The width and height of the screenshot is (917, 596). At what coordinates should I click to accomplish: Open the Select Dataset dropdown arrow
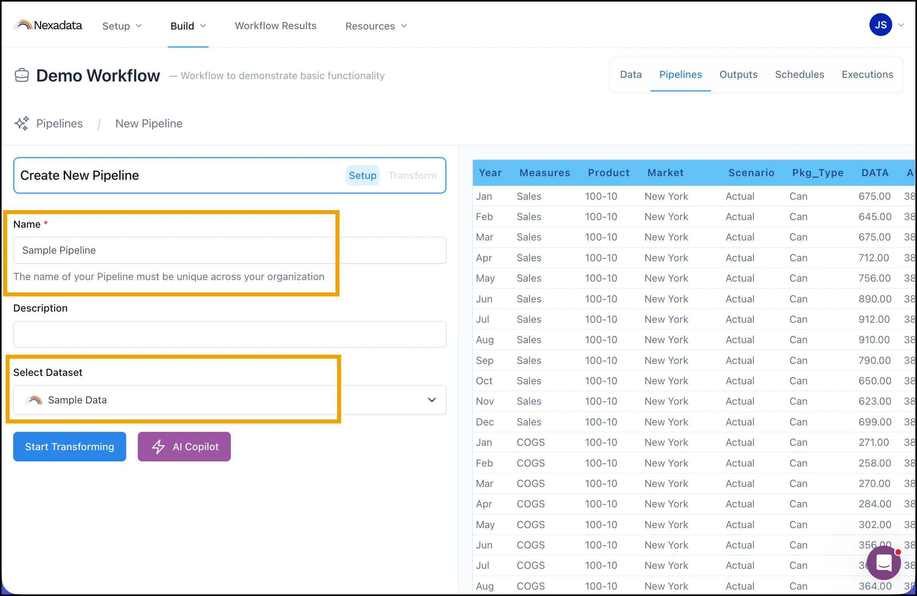click(432, 400)
